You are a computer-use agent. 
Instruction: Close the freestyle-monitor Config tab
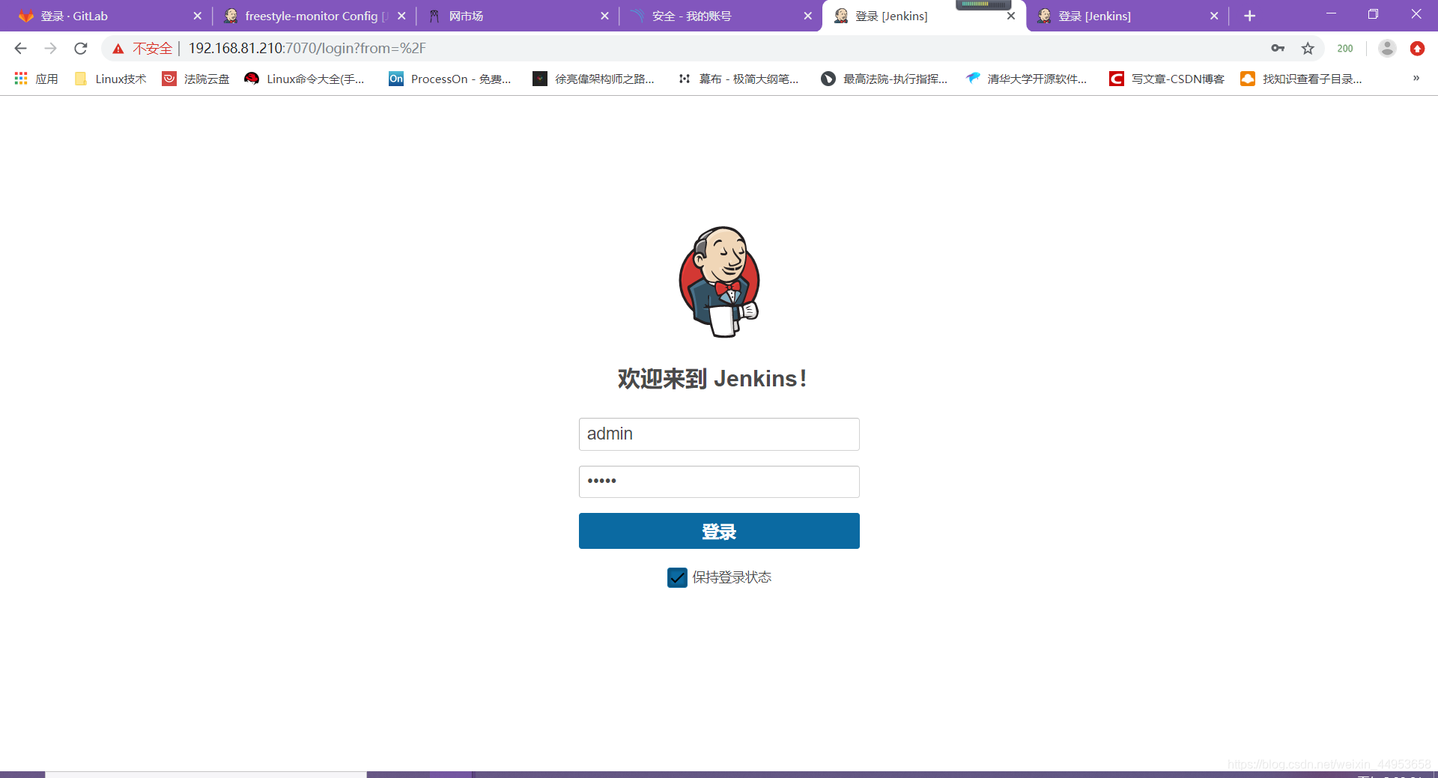401,16
